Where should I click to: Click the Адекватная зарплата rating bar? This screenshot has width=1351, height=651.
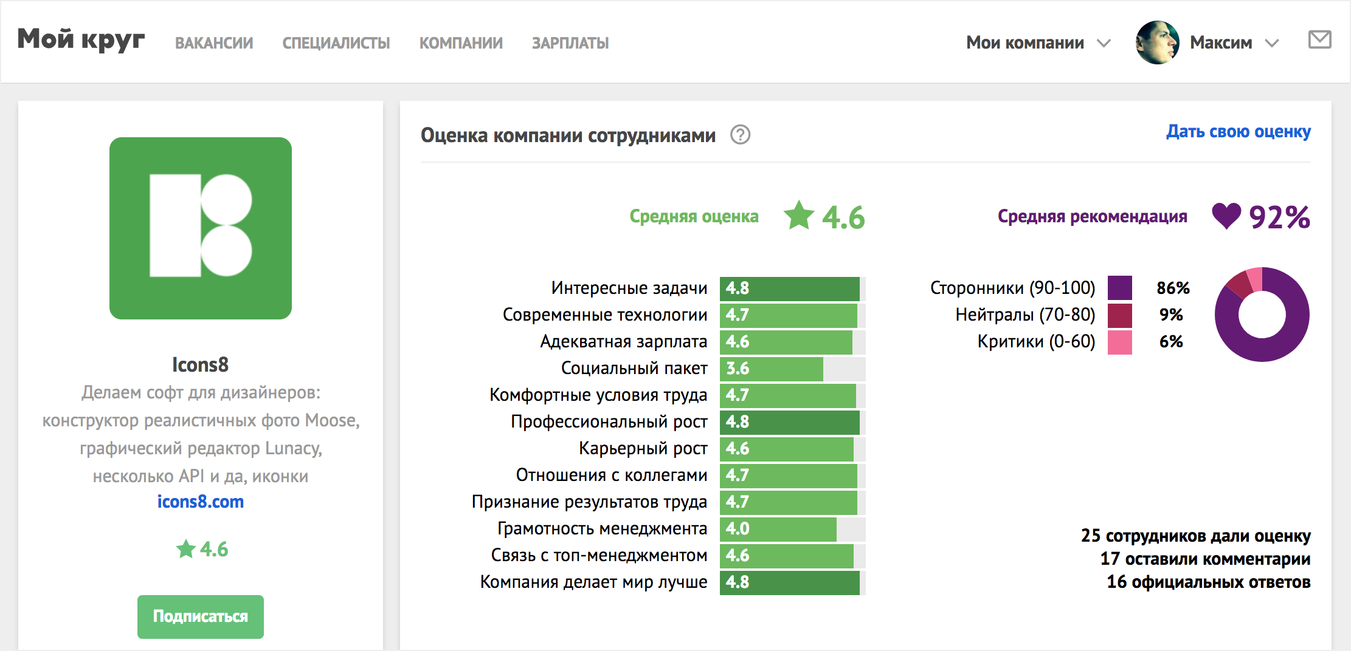coord(792,342)
